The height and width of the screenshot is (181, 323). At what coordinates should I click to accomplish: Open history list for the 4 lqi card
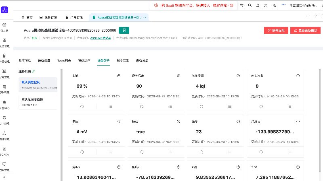click(x=230, y=106)
